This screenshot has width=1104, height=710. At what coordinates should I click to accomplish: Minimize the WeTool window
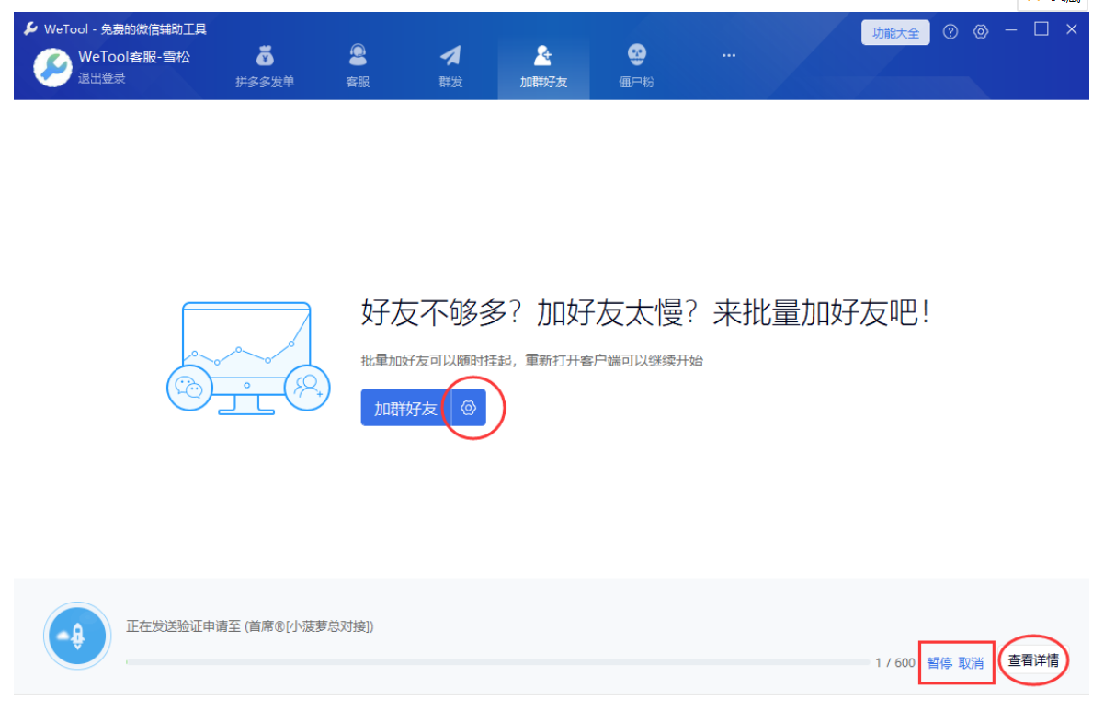coord(1011,31)
